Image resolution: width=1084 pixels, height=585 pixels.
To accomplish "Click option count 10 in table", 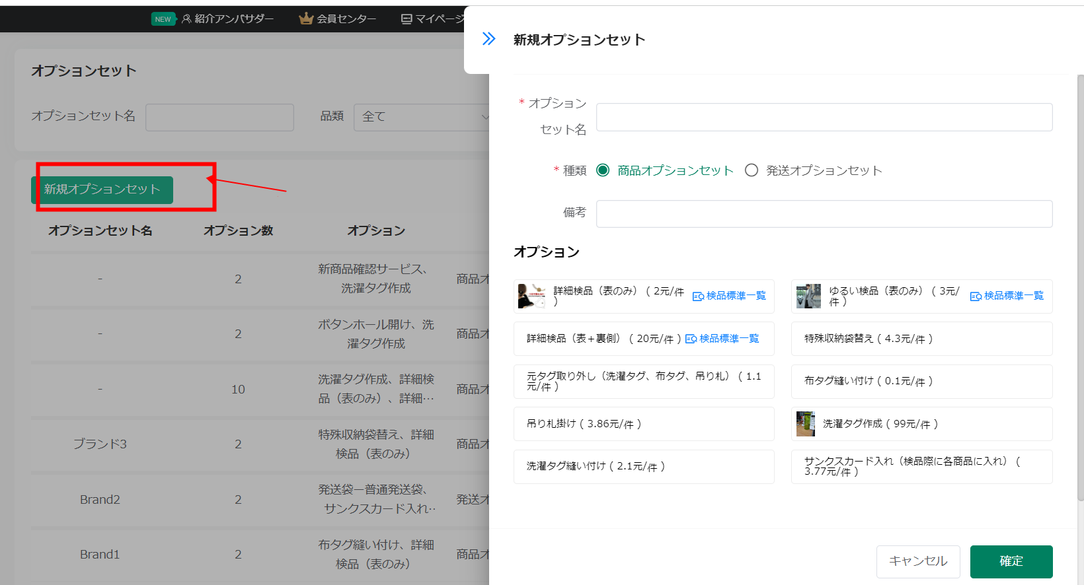I will pos(239,390).
